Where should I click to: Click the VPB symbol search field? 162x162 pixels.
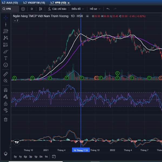click(x=10, y=9)
